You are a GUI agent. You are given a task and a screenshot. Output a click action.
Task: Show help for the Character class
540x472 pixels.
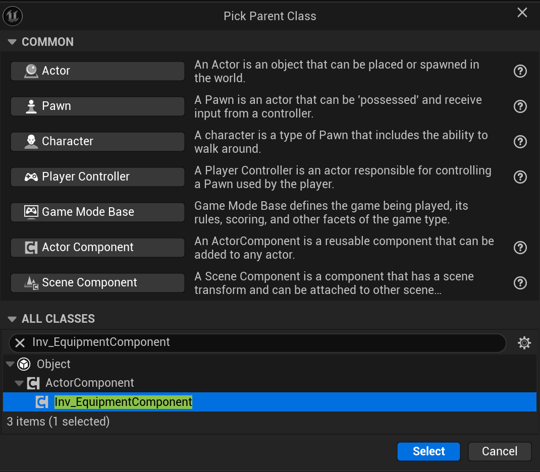click(520, 142)
